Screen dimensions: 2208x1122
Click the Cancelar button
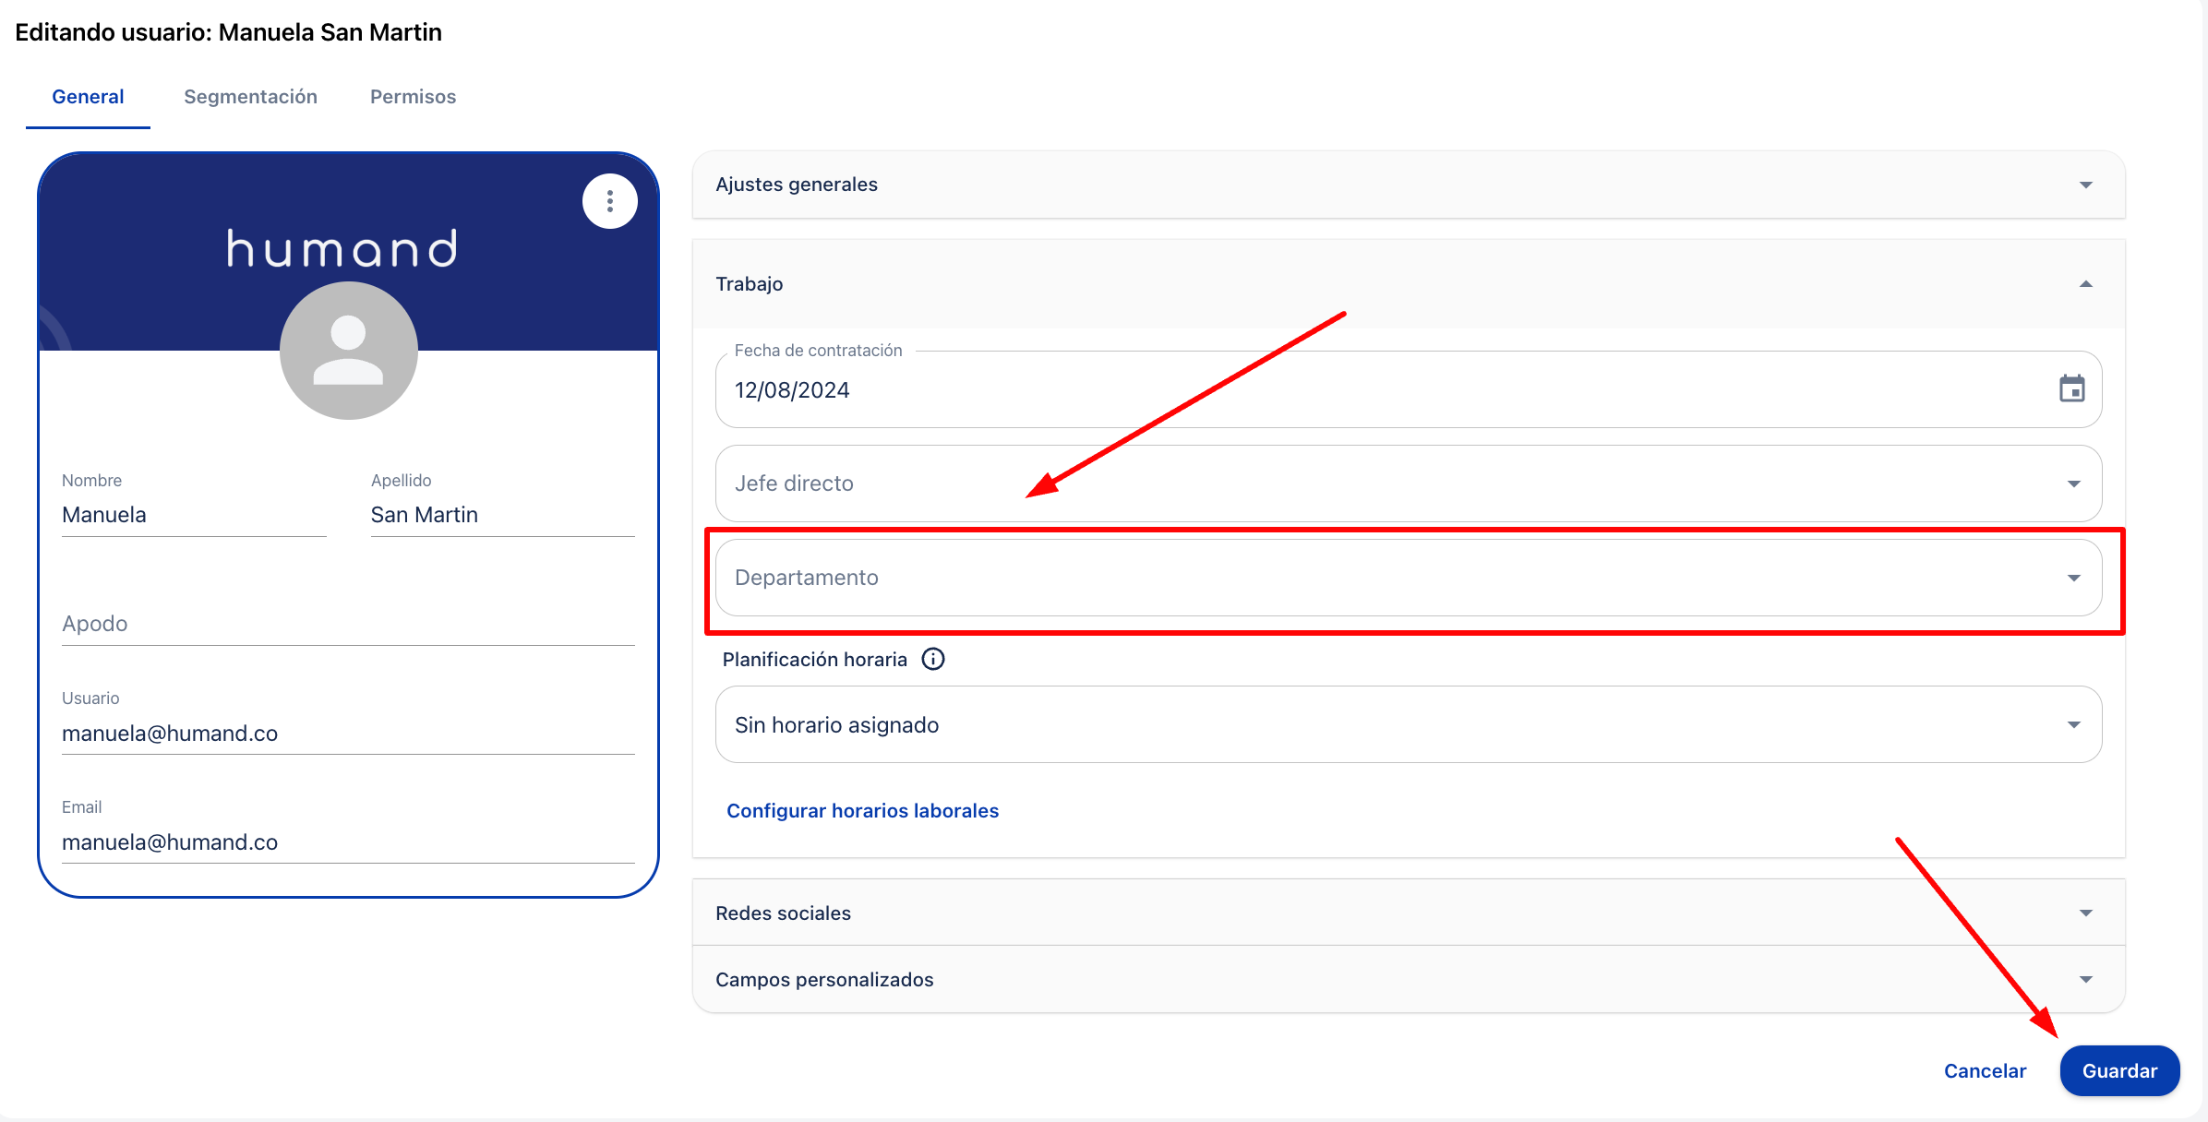tap(1985, 1070)
